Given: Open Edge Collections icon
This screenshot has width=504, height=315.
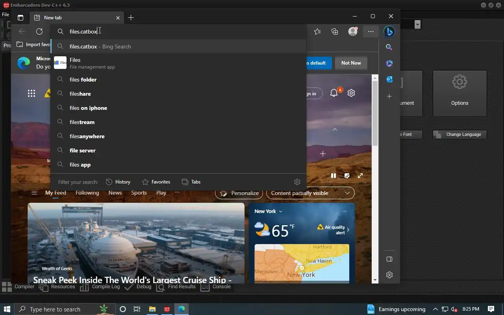Looking at the screenshot, I should [335, 31].
